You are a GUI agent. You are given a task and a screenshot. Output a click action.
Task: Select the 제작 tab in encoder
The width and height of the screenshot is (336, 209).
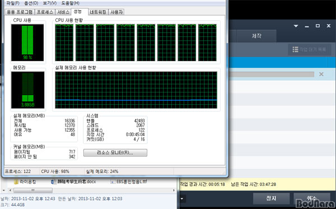coord(256,36)
